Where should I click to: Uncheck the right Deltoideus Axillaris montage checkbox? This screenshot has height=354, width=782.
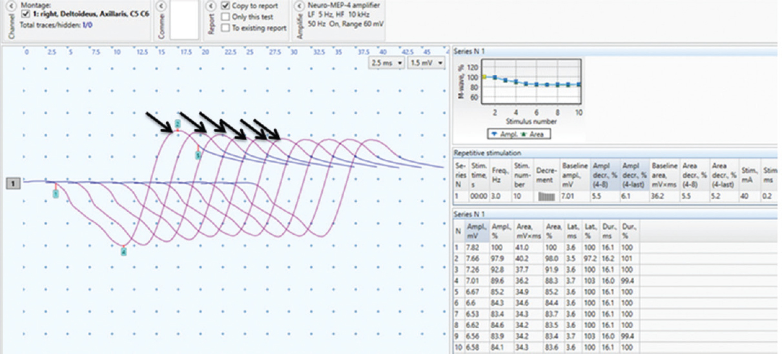(x=25, y=14)
